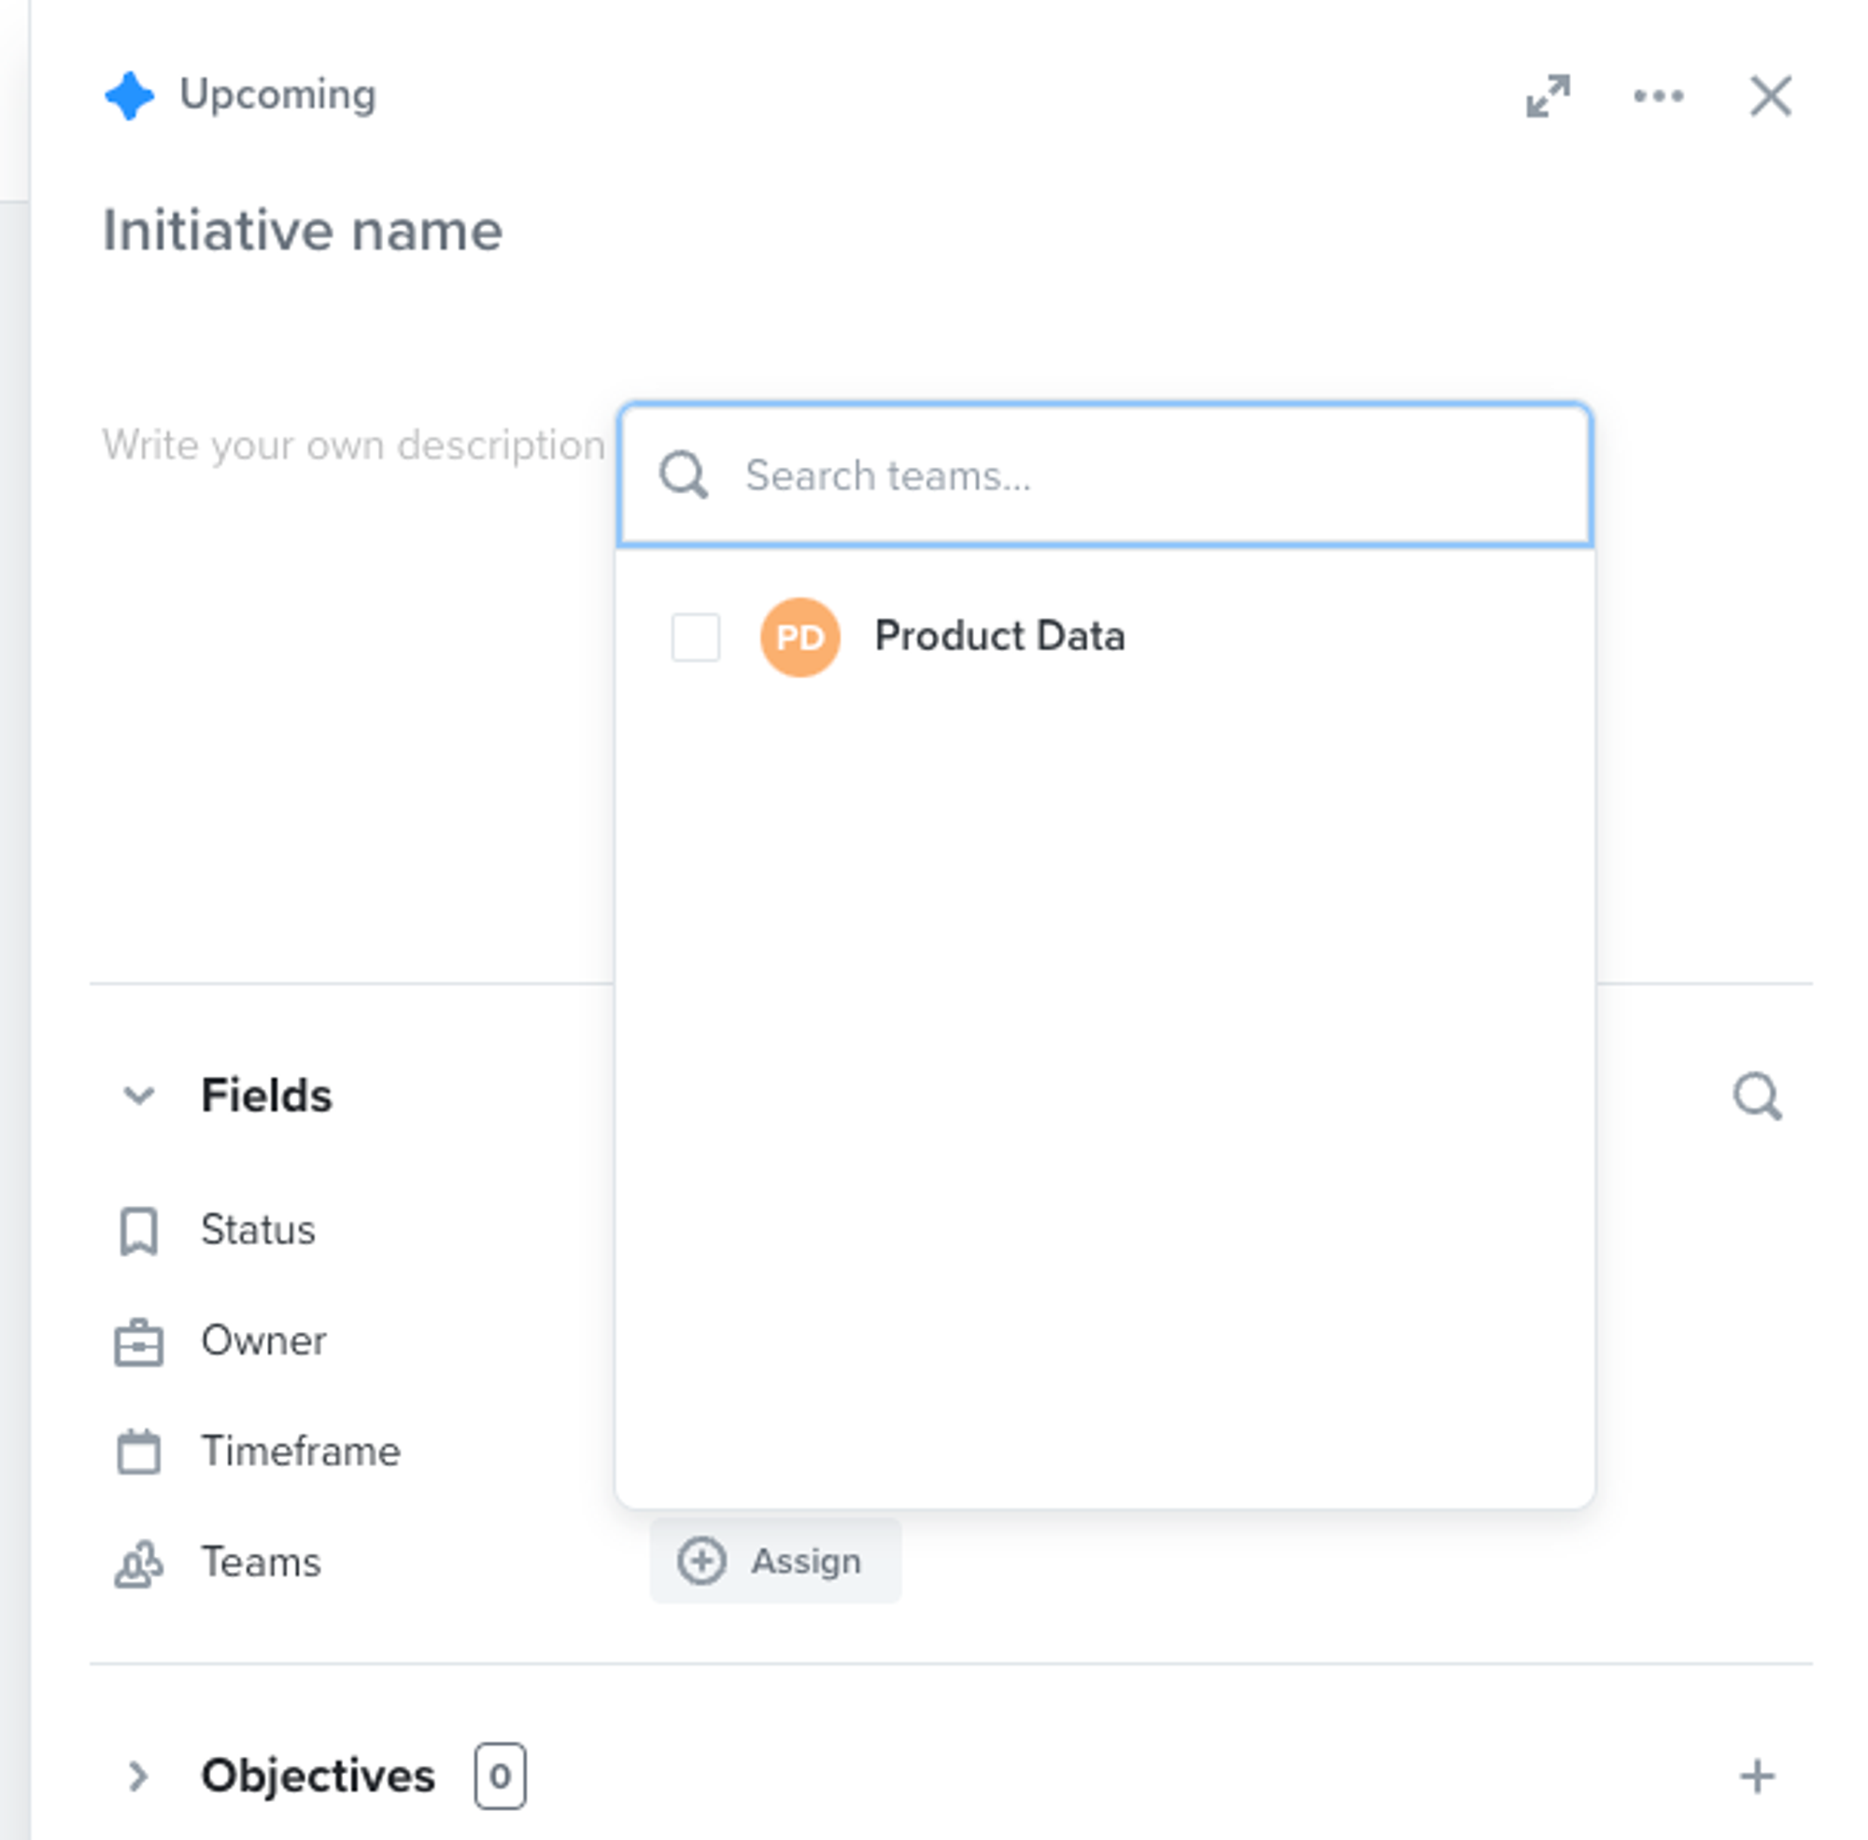This screenshot has height=1840, width=1868.
Task: Click the Status bookmark icon
Action: coord(138,1229)
